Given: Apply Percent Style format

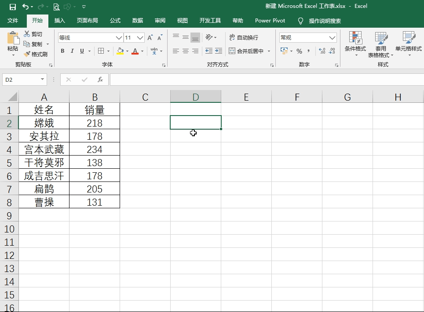Looking at the screenshot, I should (x=299, y=51).
